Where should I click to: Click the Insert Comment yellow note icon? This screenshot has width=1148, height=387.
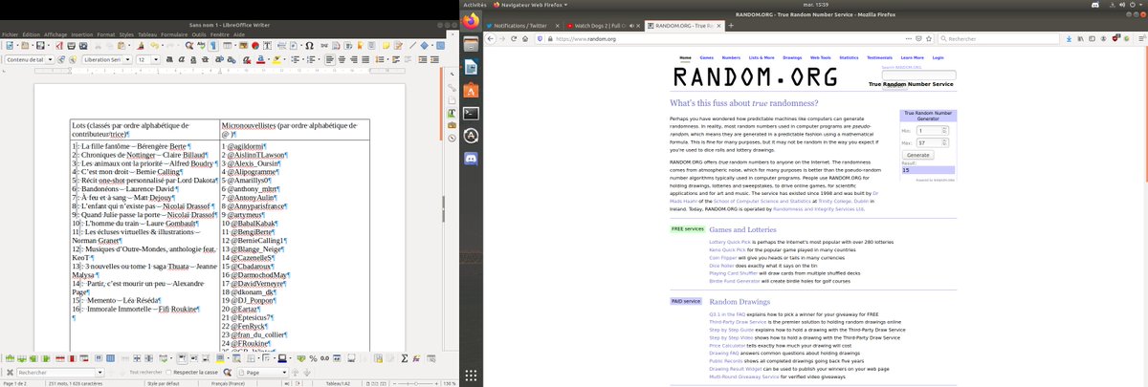coord(386,46)
